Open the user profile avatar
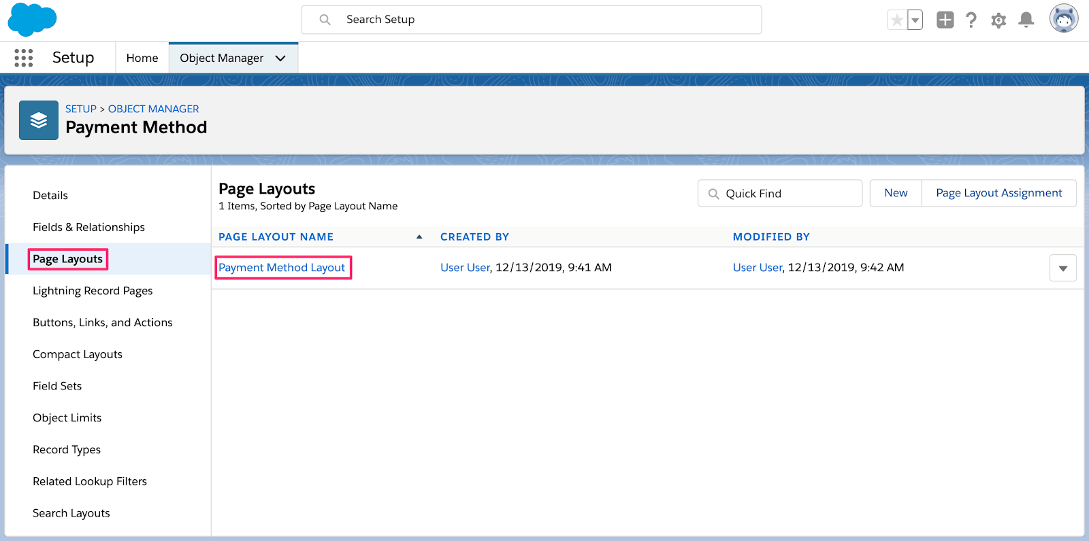1089x541 pixels. (x=1064, y=18)
